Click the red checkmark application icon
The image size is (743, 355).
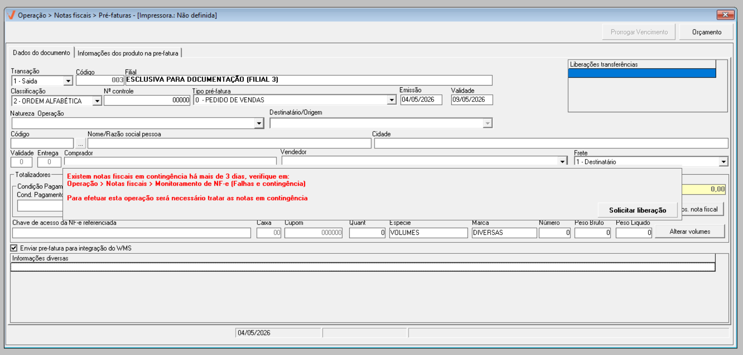[12, 15]
